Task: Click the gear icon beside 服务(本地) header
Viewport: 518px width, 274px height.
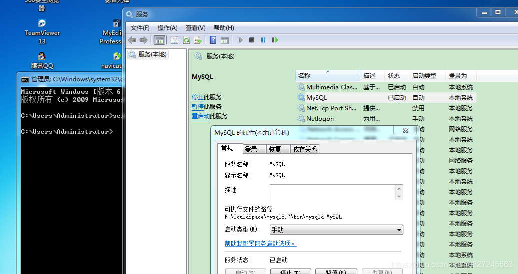Action: click(x=198, y=56)
